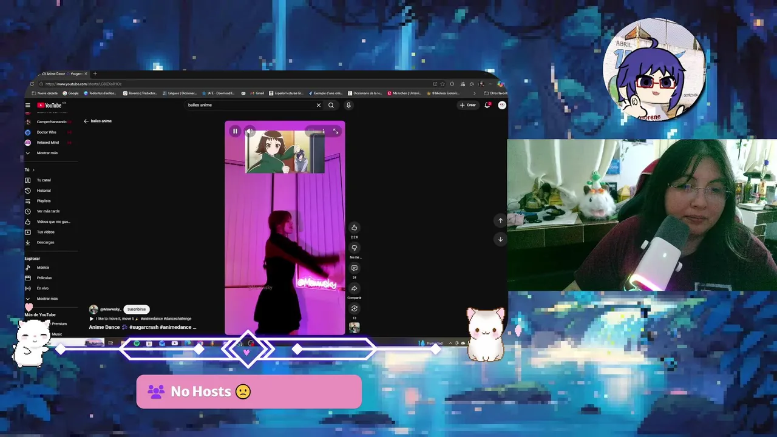The image size is (777, 437).
Task: Bookmark this page with the star
Action: pyautogui.click(x=443, y=84)
